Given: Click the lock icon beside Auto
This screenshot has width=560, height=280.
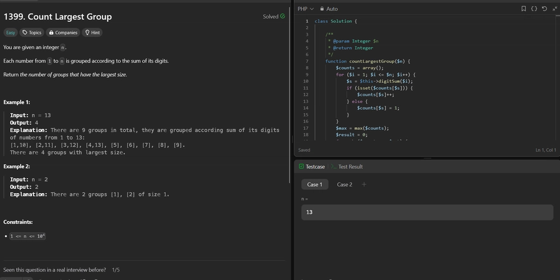Looking at the screenshot, I should coord(322,8).
